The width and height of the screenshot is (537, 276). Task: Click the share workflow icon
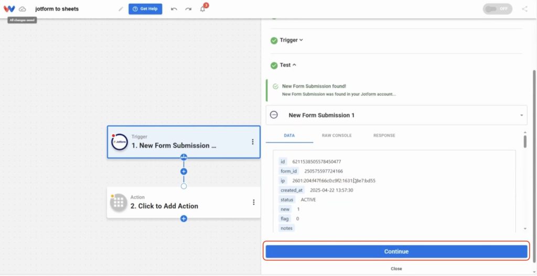click(524, 9)
